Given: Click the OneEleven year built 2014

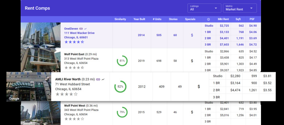Looking at the screenshot, I should coord(141,35).
